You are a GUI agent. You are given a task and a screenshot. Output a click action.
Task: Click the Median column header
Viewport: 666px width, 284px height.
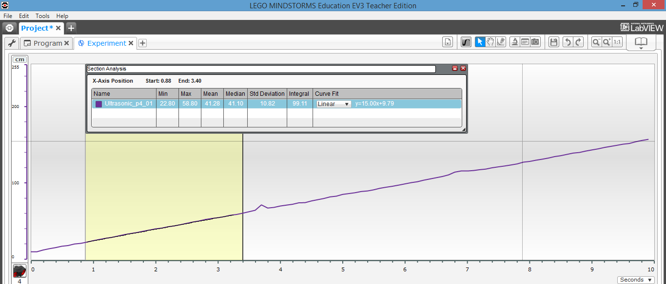(235, 93)
